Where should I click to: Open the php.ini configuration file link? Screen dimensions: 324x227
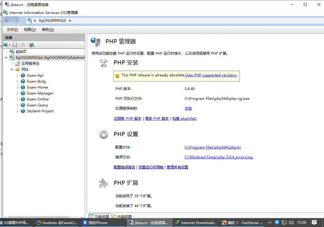tap(213, 147)
